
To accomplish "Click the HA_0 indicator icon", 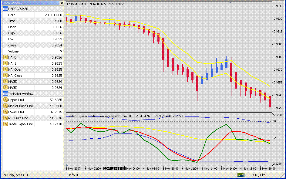I will [5, 57].
